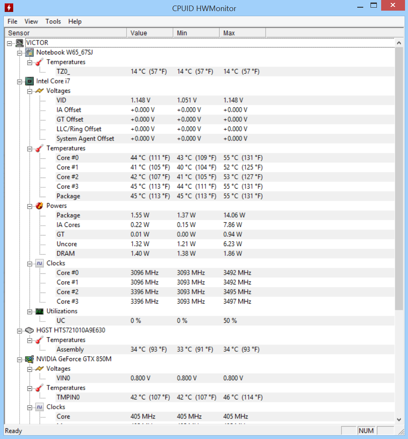Click the HWMonitor lightning app icon
This screenshot has width=408, height=439.
9,8
